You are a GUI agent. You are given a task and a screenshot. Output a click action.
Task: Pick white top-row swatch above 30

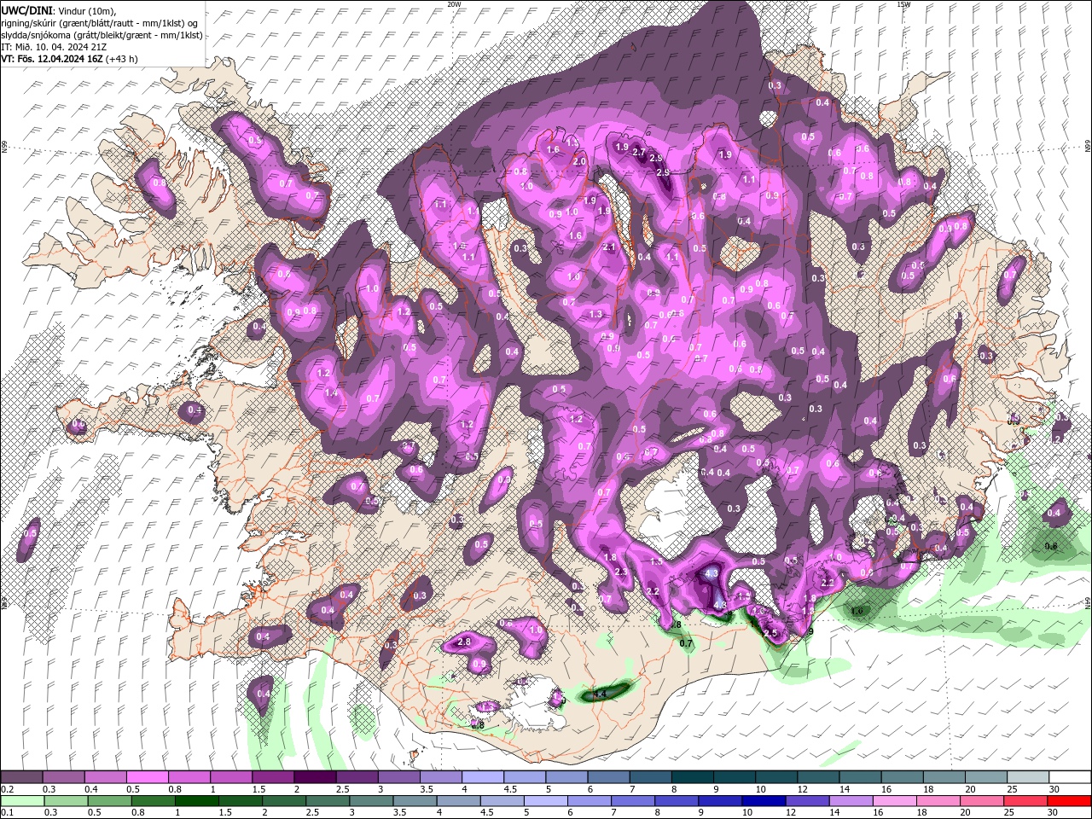[x=1069, y=777]
